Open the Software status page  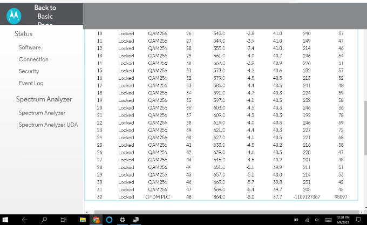30,47
